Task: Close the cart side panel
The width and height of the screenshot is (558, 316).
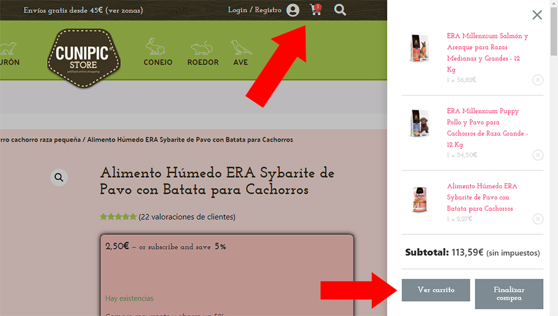Action: 537,15
